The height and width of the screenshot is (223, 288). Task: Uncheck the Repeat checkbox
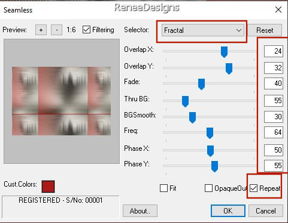pos(253,188)
